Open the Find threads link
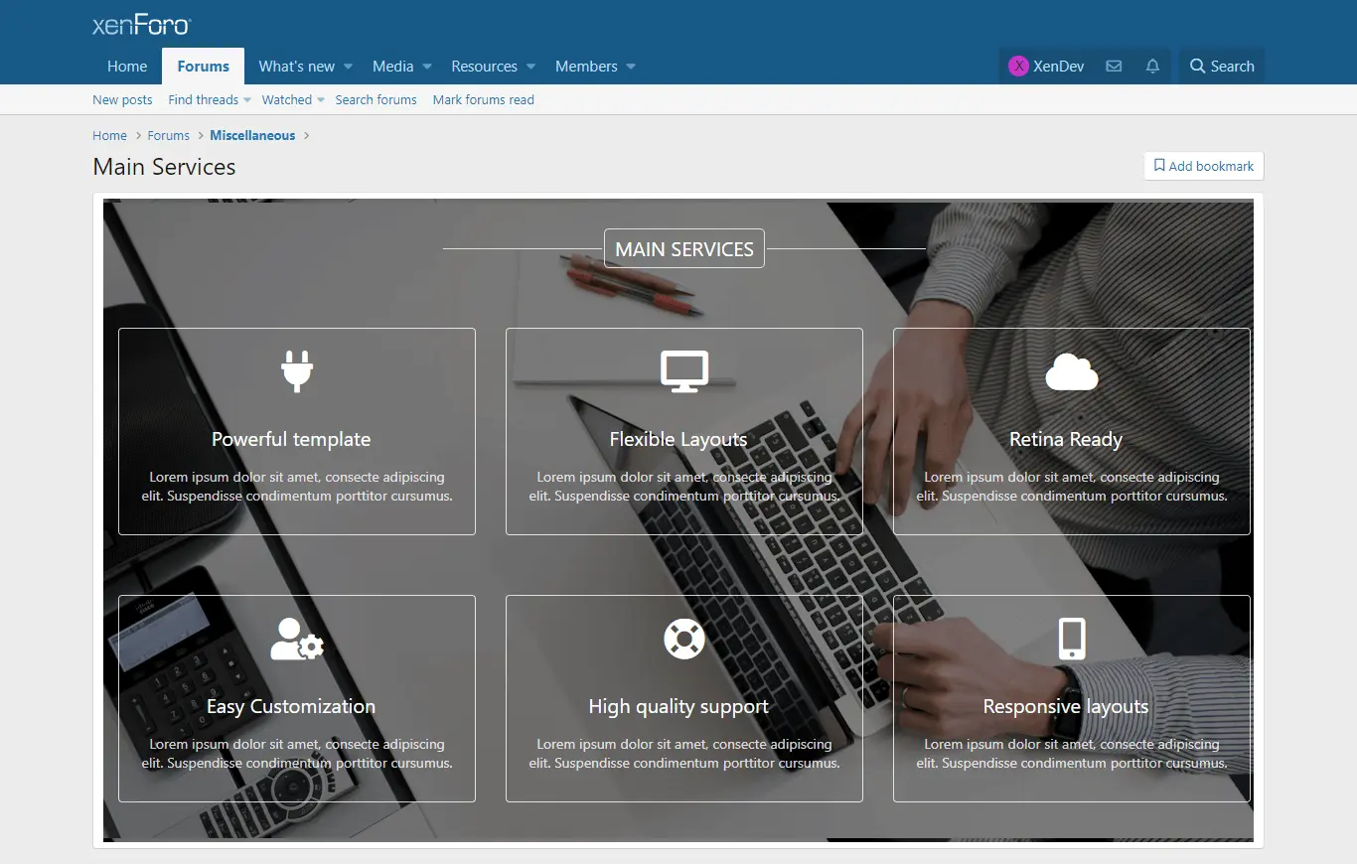The height and width of the screenshot is (864, 1357). click(203, 99)
